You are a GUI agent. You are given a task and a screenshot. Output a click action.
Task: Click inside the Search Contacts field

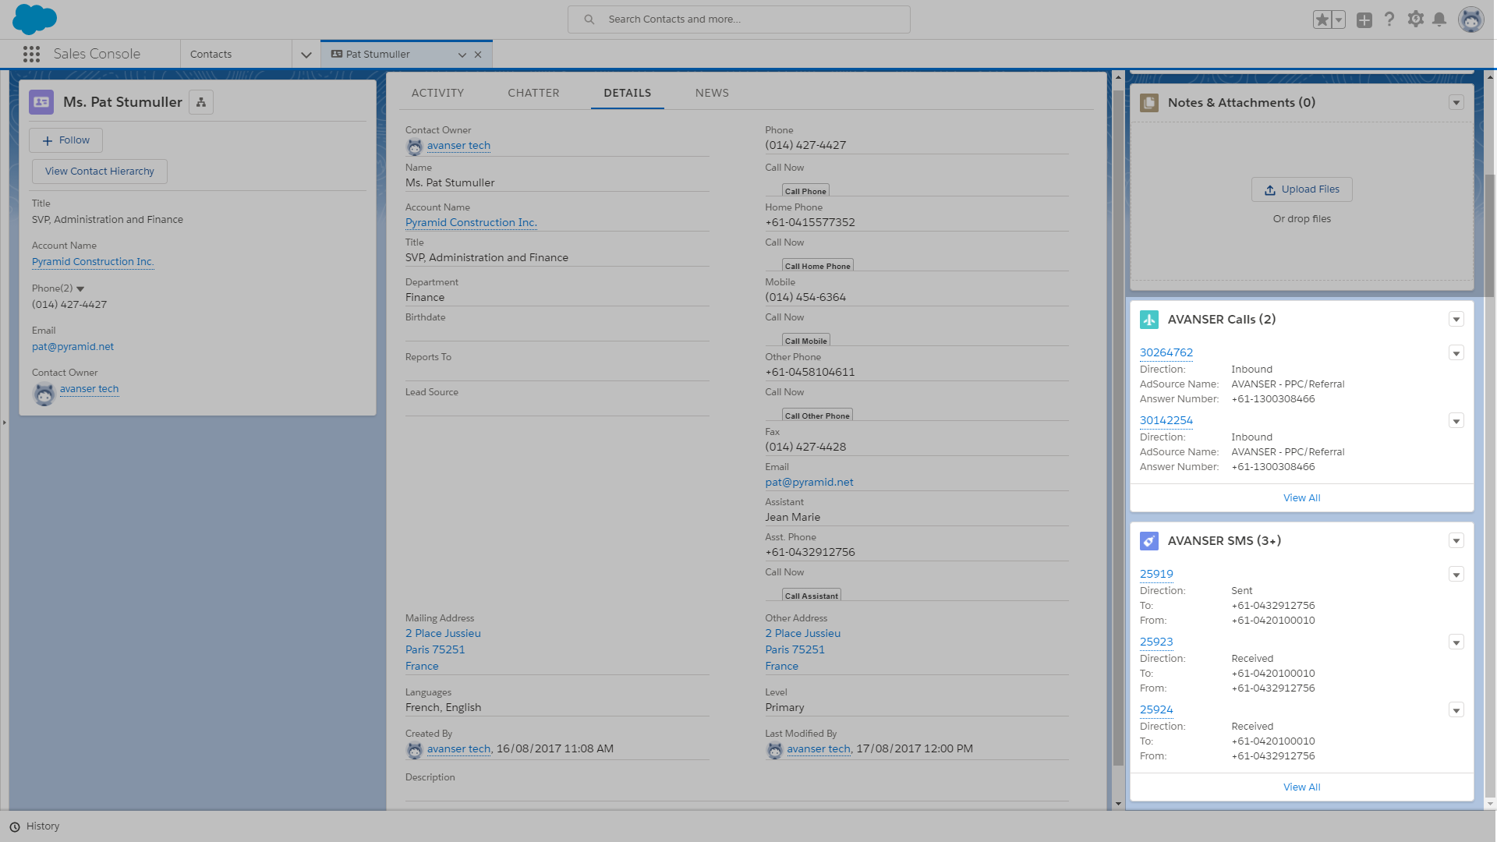[738, 19]
